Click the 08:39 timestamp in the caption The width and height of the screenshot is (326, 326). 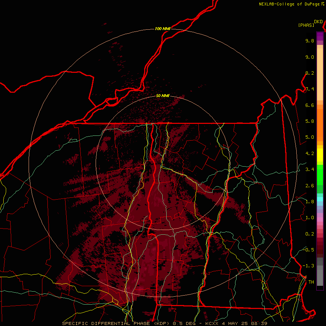259,323
